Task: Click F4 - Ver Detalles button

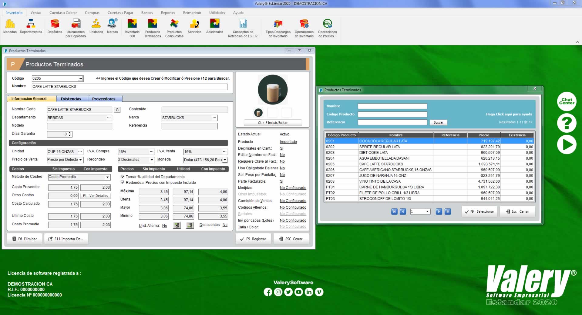Action: click(96, 196)
